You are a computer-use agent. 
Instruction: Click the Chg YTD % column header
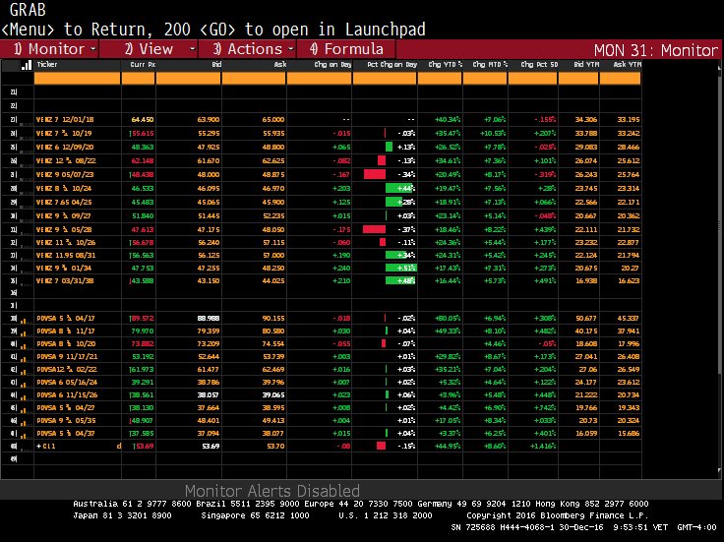coord(440,65)
